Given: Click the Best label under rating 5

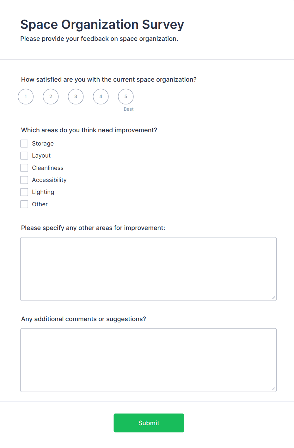Looking at the screenshot, I should (128, 109).
